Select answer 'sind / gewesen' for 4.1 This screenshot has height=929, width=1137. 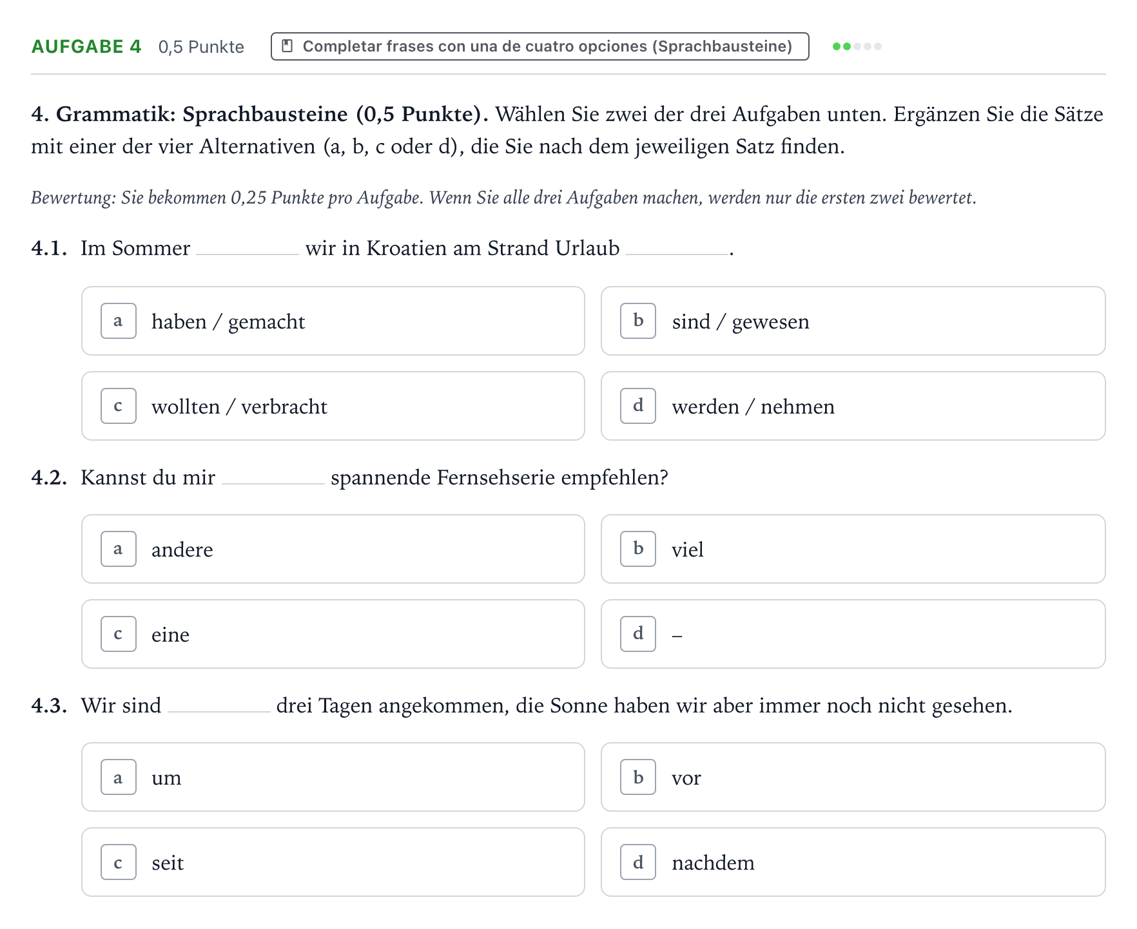pos(853,321)
